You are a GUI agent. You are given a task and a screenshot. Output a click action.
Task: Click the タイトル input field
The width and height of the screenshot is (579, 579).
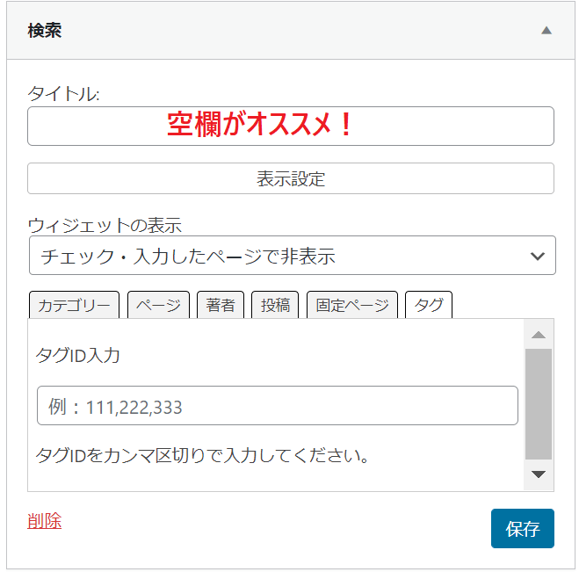291,126
